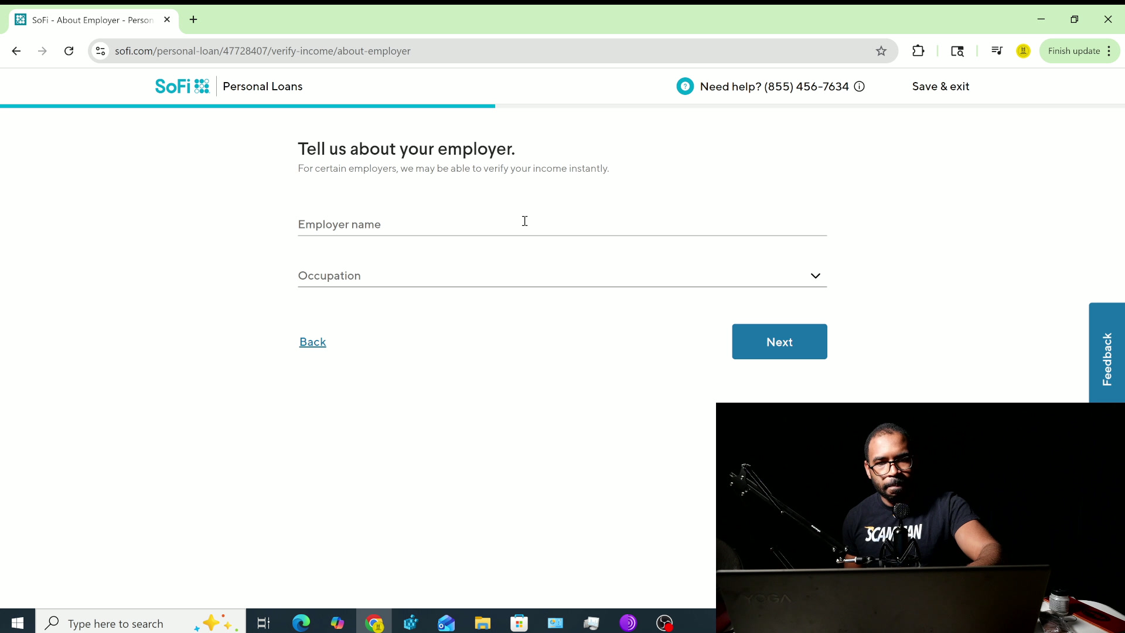Open Task View on the taskbar
1125x633 pixels.
coord(264,622)
